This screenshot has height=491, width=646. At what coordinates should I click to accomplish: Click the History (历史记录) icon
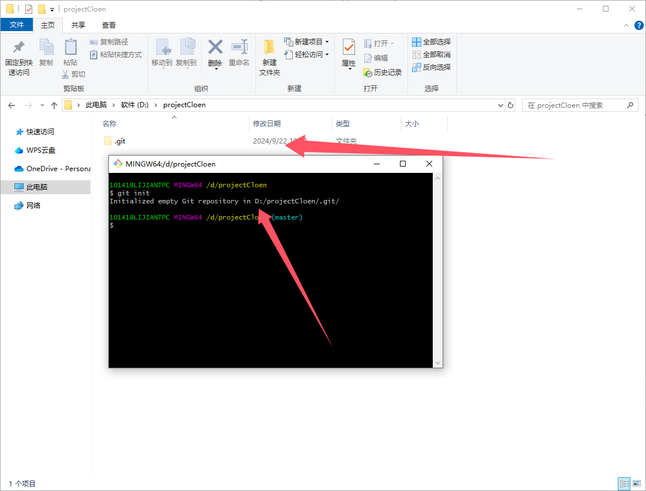368,73
